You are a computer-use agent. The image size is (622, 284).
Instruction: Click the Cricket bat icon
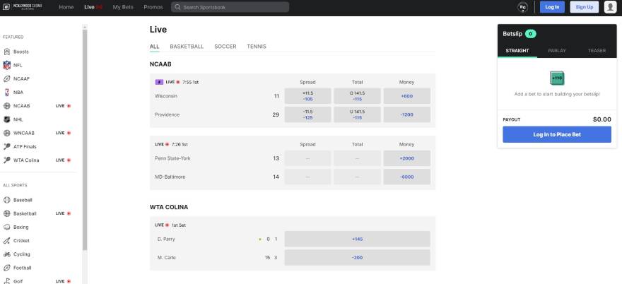pyautogui.click(x=7, y=241)
